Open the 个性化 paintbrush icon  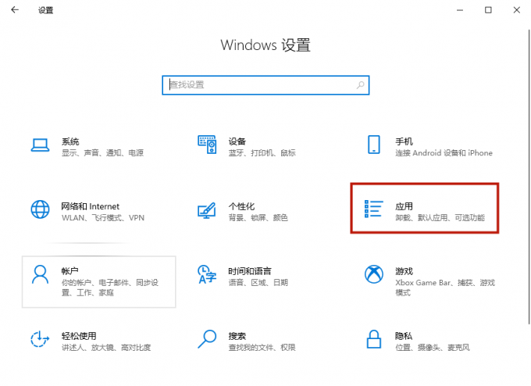[x=207, y=210]
